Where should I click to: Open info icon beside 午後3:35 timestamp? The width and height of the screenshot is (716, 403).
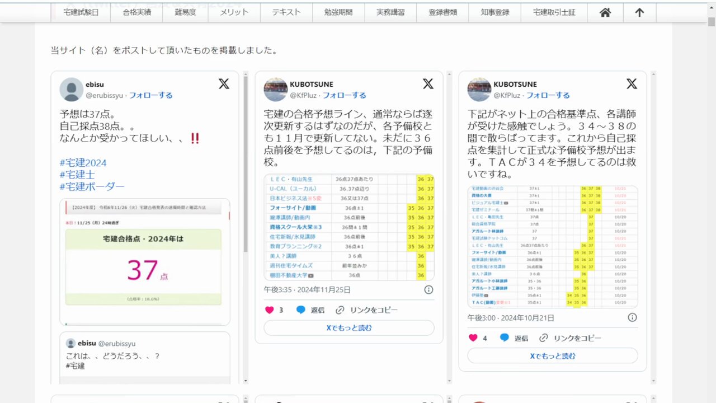coord(428,289)
